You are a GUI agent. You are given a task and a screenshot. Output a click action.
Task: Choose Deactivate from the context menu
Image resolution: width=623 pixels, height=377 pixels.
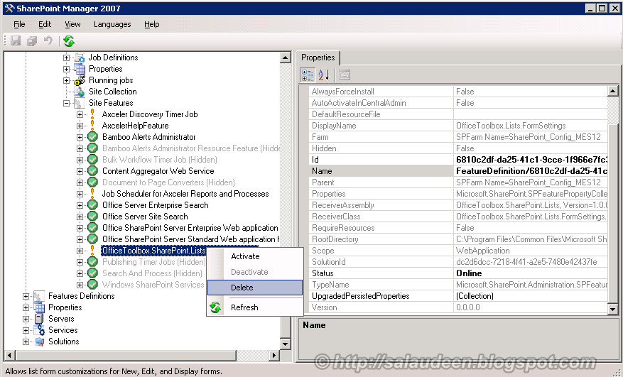click(x=255, y=272)
